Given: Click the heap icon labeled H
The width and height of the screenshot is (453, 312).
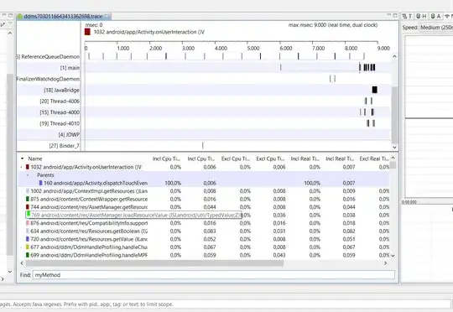Looking at the screenshot, I should 421,16.
